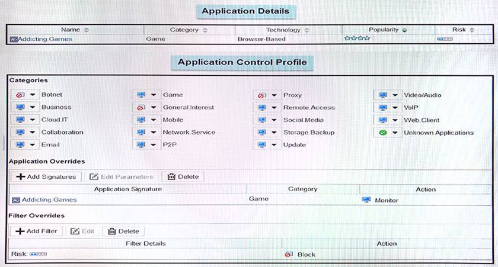The width and height of the screenshot is (498, 267).
Task: Click the Block icon in Filter Overrides
Action: (289, 255)
